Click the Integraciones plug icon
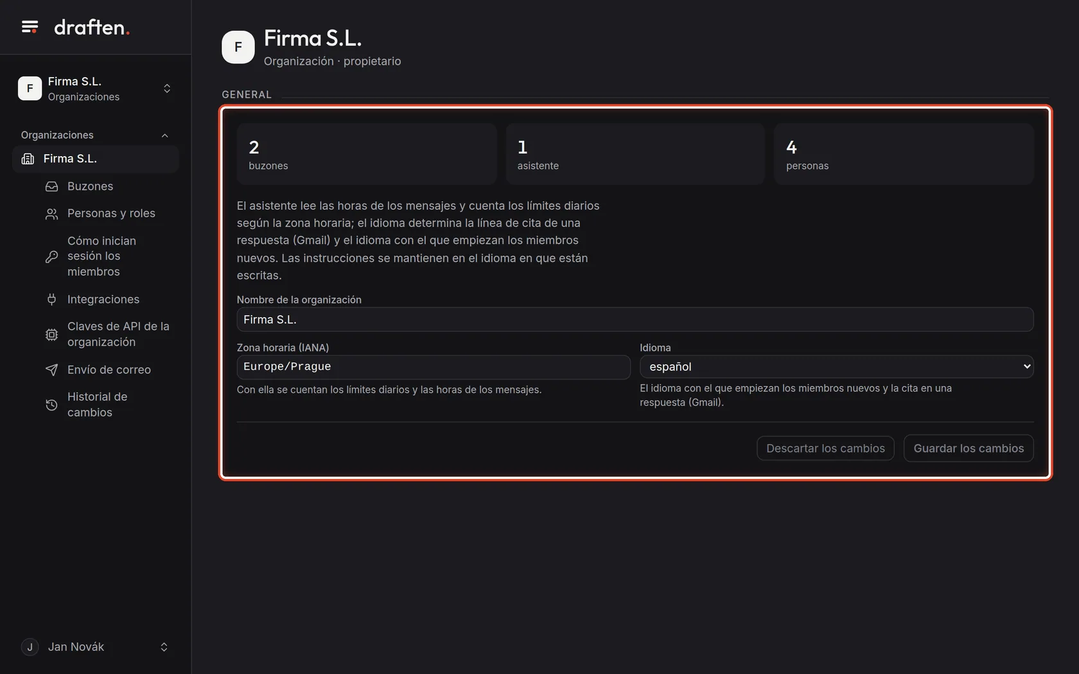Viewport: 1079px width, 674px height. (52, 299)
